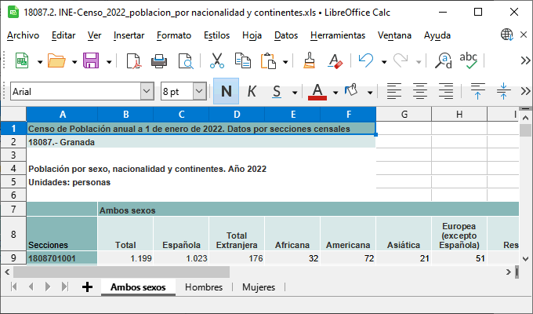Apply the red font color swatch
Viewport: 533px width, 314px height.
317,91
